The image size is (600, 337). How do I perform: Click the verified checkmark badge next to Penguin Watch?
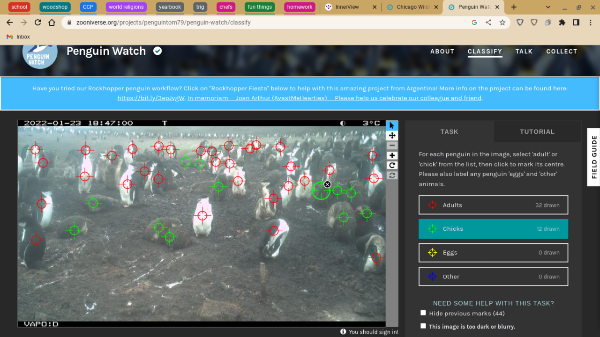pyautogui.click(x=157, y=51)
